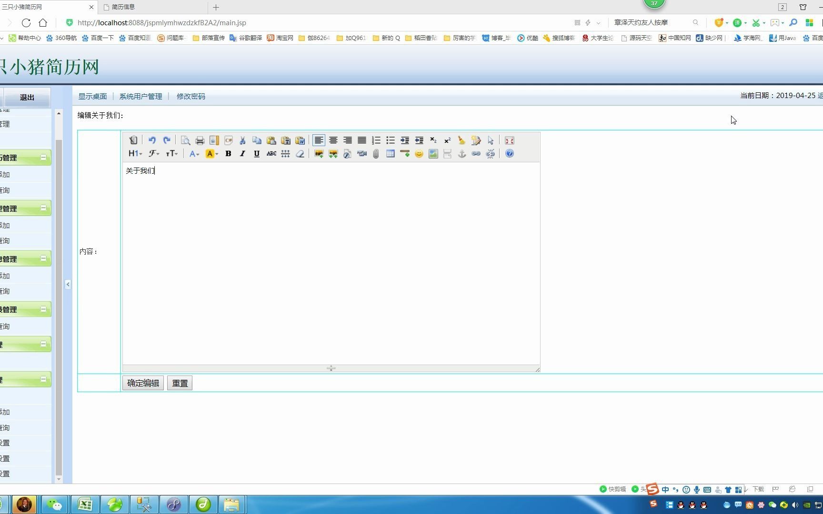
Task: Select all content with the cursor icon
Action: pyautogui.click(x=490, y=140)
